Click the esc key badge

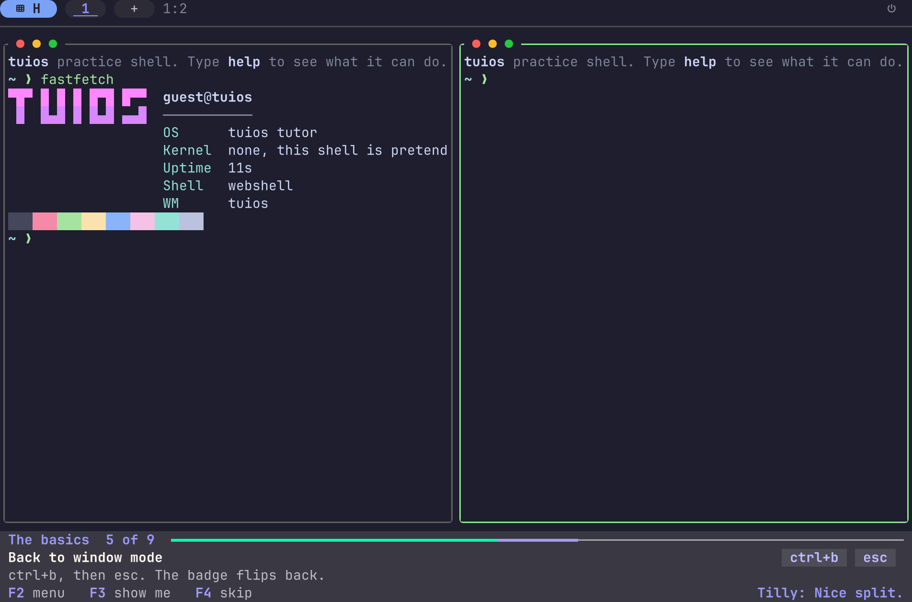coord(875,557)
